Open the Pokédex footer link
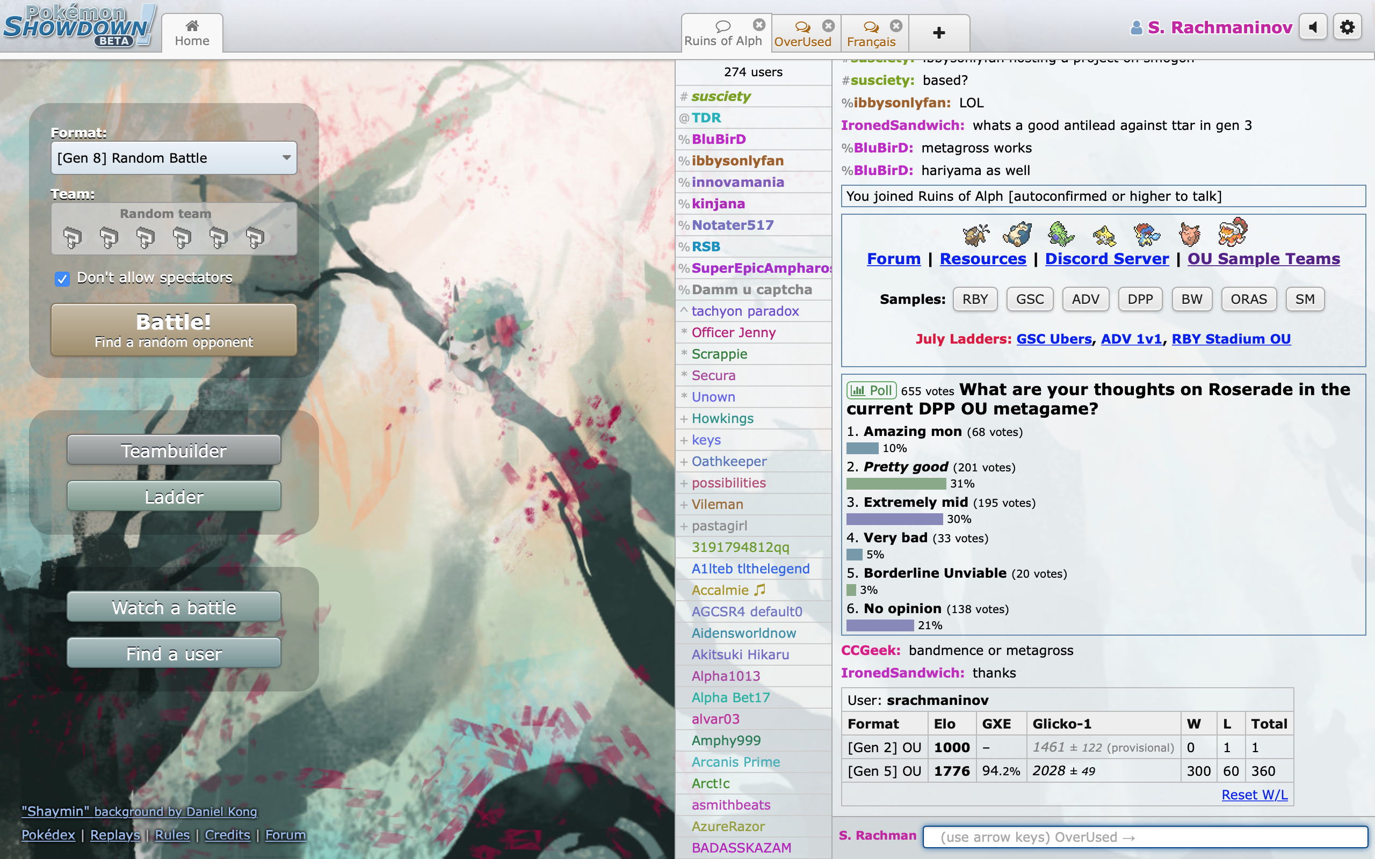This screenshot has height=859, width=1375. pyautogui.click(x=48, y=834)
